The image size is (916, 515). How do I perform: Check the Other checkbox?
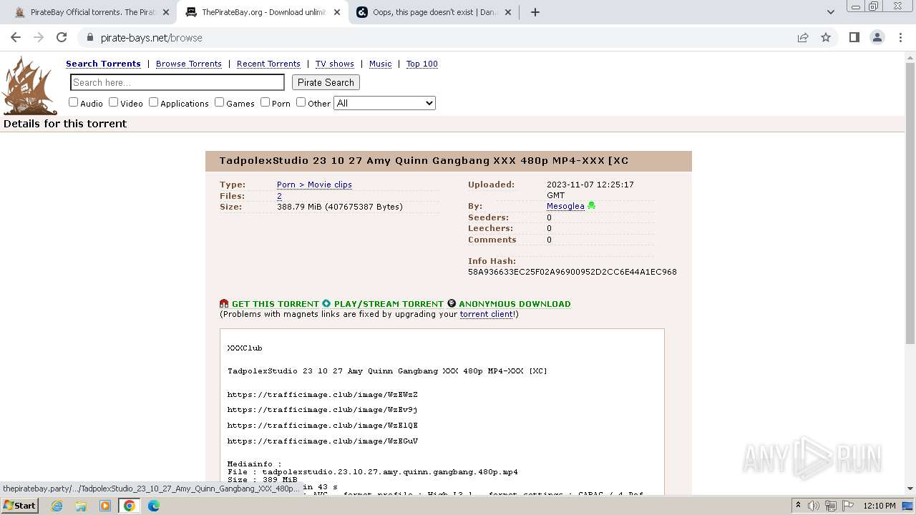pos(301,102)
